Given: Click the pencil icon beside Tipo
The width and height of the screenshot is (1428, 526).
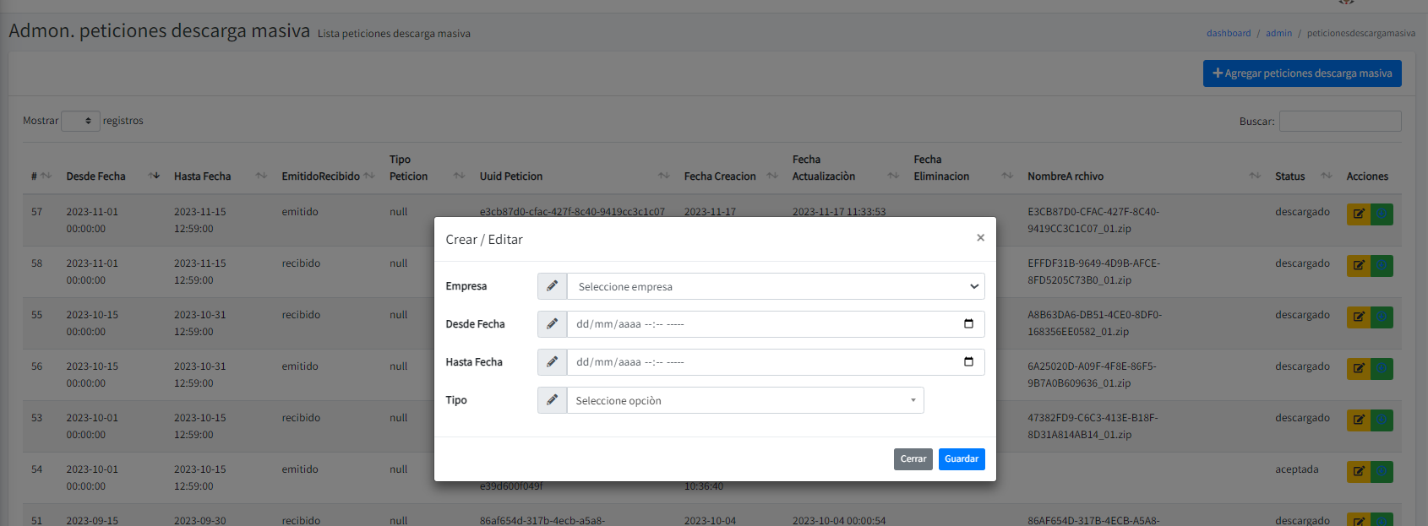Looking at the screenshot, I should [552, 400].
